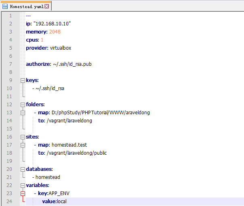
Task: Click the /vagrant/laraveldong path on line 14
Action: (69, 121)
